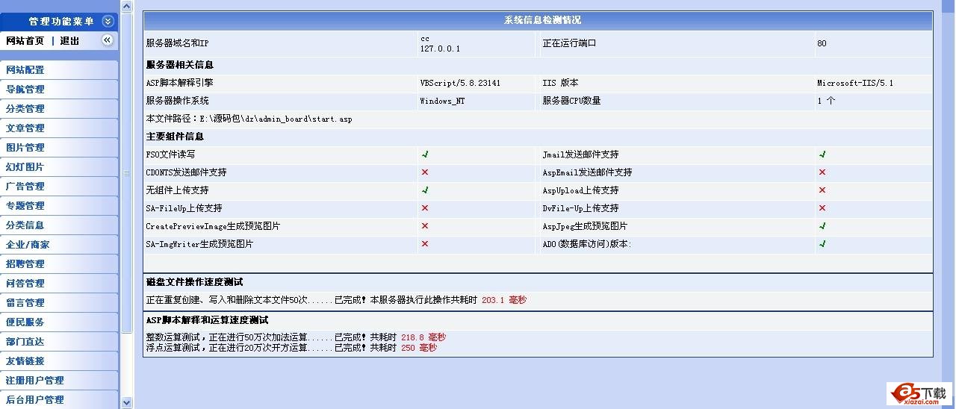Click sidebar scrollbar down arrow
Screen dimensions: 956x409
126,402
